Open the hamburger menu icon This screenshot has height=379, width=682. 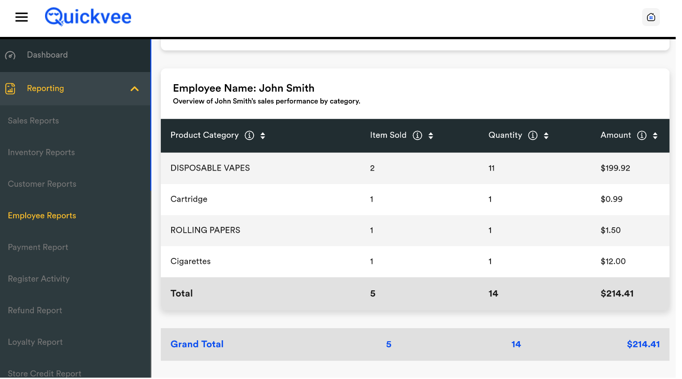[x=22, y=17]
